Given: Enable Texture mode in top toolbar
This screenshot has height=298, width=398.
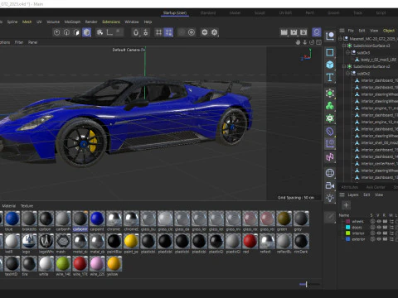Looking at the screenshot, I should pyautogui.click(x=100, y=32).
